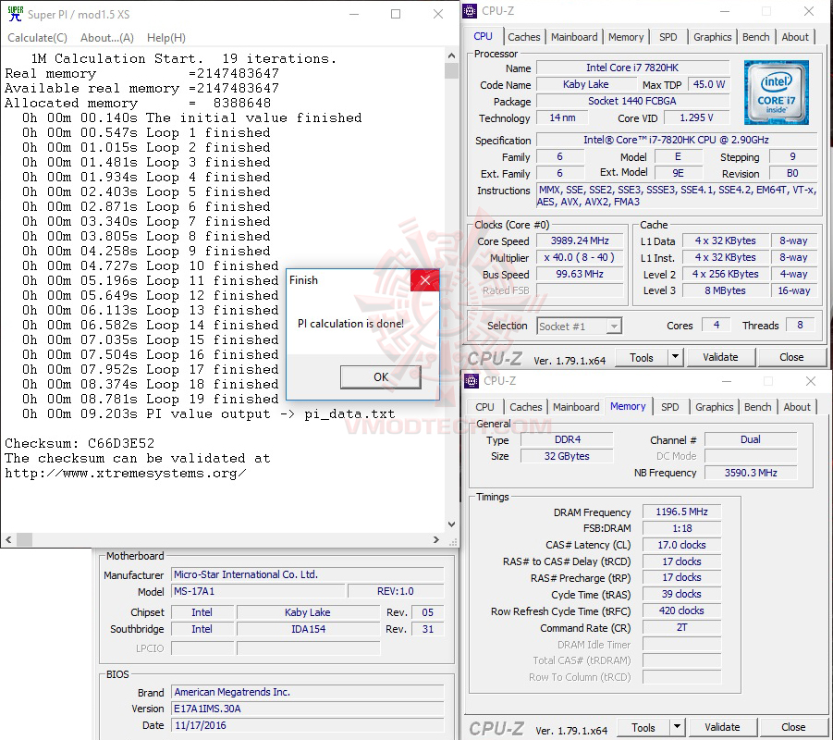This screenshot has height=740, width=833.
Task: Click the processor name Intel Core i7 7820HK
Action: coord(632,68)
